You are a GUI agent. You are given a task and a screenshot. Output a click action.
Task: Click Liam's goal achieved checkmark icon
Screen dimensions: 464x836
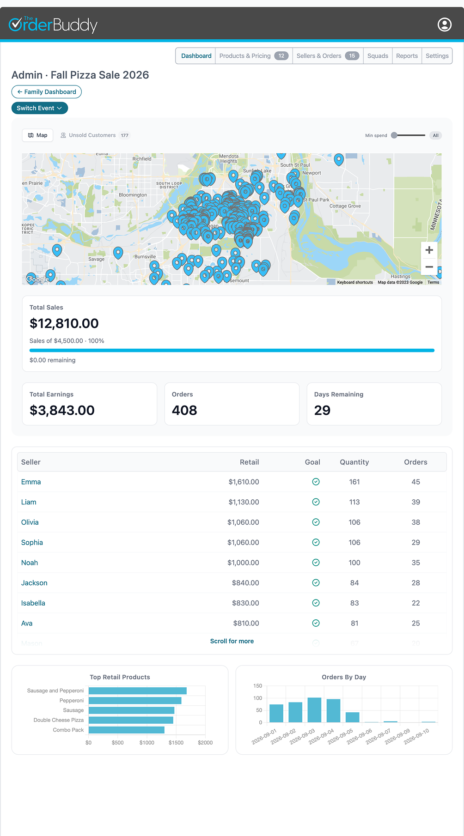(316, 502)
